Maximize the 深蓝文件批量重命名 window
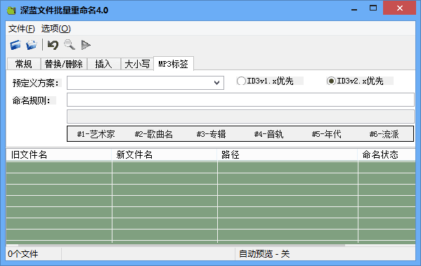421x266 pixels. (373, 8)
